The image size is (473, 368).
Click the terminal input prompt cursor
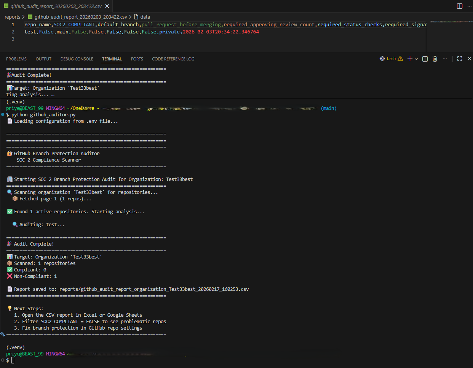(x=13, y=360)
